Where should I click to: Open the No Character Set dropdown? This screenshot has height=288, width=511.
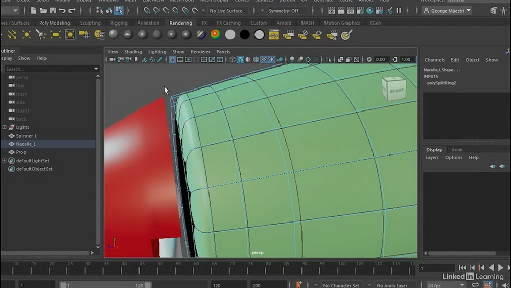point(341,285)
